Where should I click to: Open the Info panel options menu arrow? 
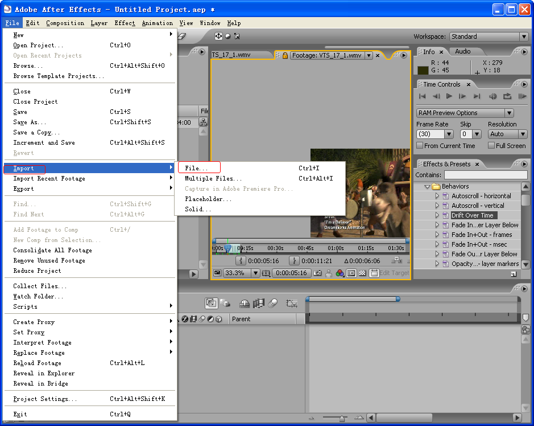pyautogui.click(x=524, y=52)
